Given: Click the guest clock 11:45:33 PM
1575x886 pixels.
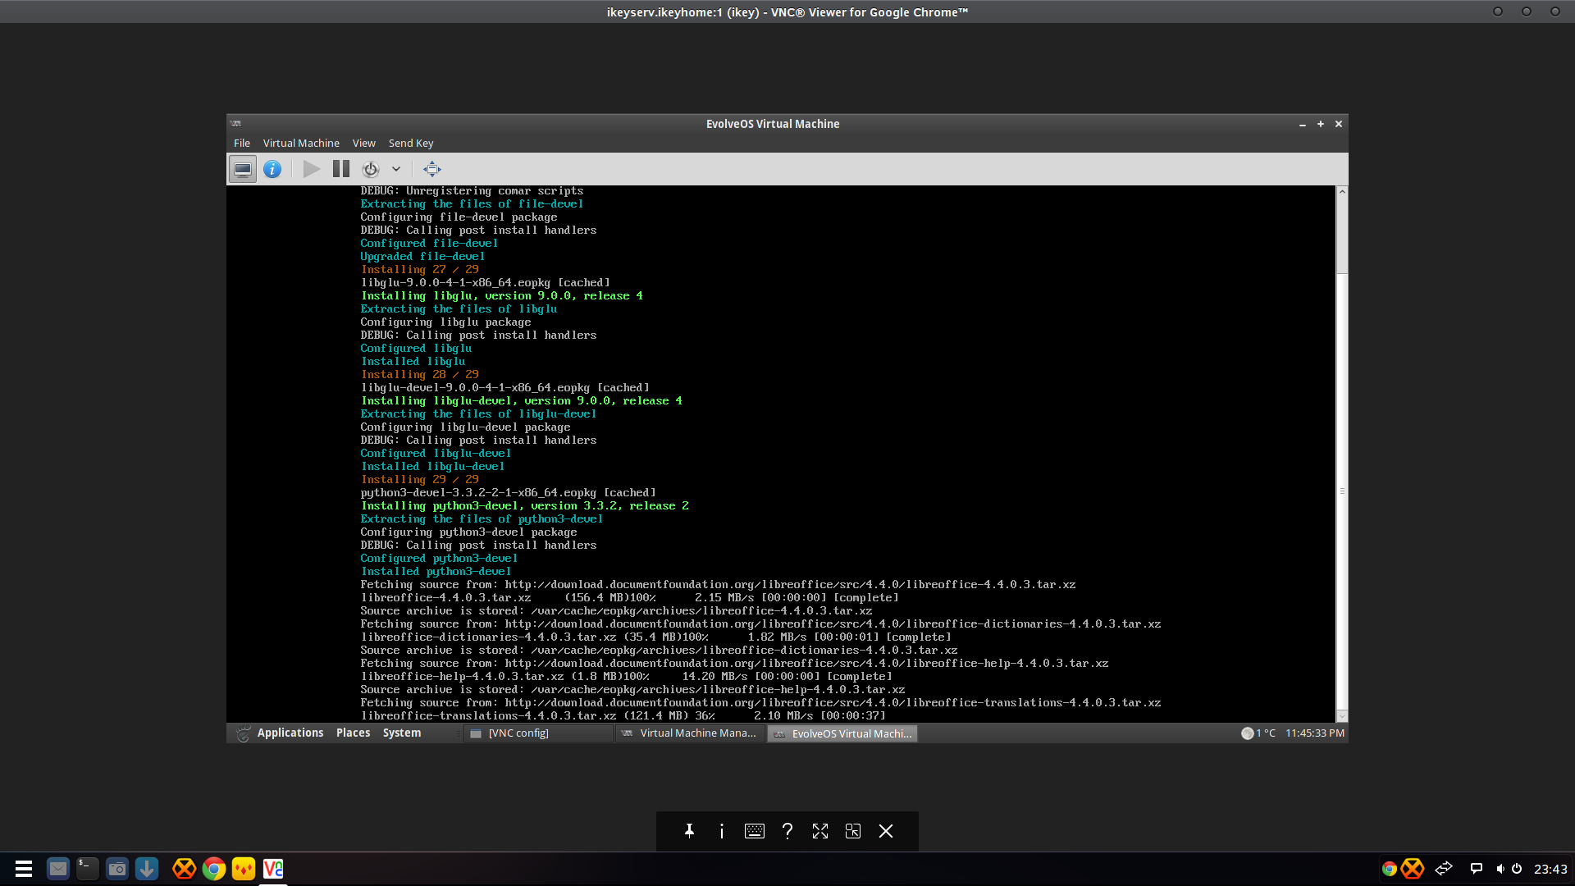Looking at the screenshot, I should [1315, 733].
